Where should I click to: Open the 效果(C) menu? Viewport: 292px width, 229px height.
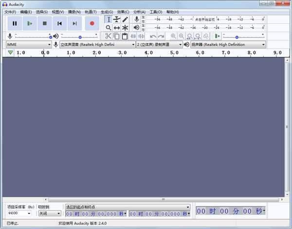123,12
